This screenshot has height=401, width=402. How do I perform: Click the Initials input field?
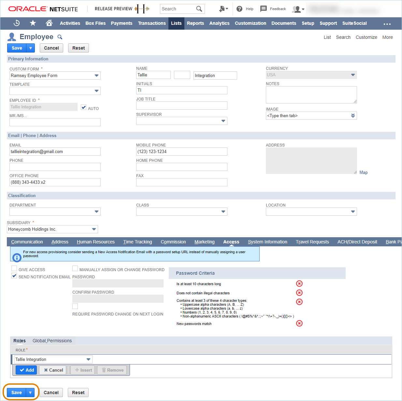[x=182, y=90]
